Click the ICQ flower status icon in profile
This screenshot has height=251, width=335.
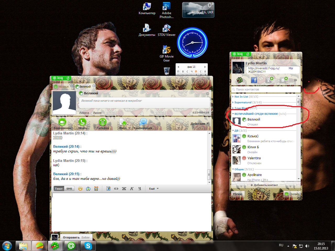[239, 80]
